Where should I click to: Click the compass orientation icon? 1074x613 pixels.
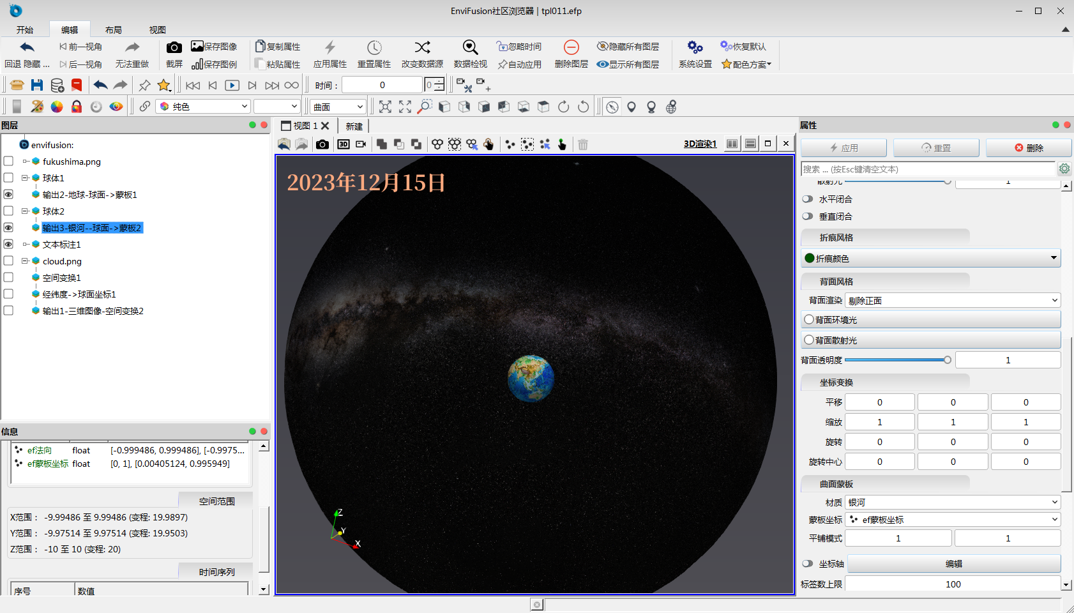[x=612, y=107]
